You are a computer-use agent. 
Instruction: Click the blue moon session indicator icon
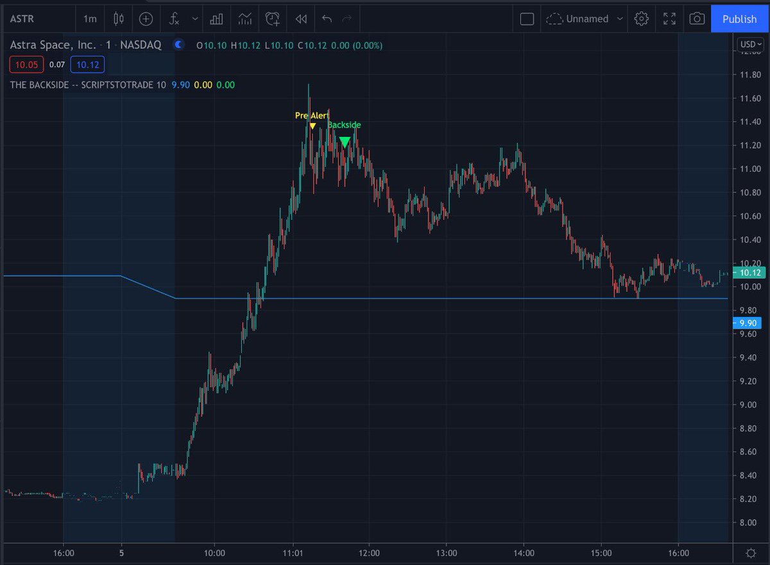(x=179, y=45)
